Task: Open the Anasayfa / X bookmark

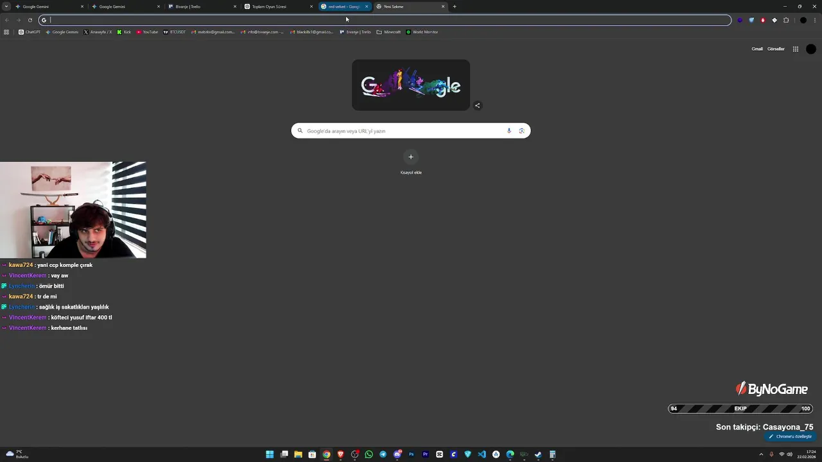Action: [x=98, y=32]
